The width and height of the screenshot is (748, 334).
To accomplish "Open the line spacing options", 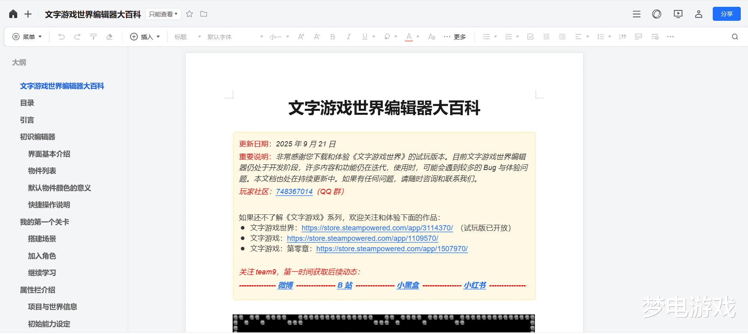I will pyautogui.click(x=604, y=37).
